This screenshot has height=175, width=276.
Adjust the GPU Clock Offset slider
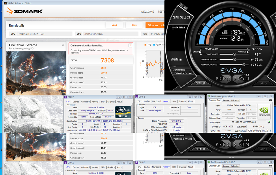tap(235, 59)
